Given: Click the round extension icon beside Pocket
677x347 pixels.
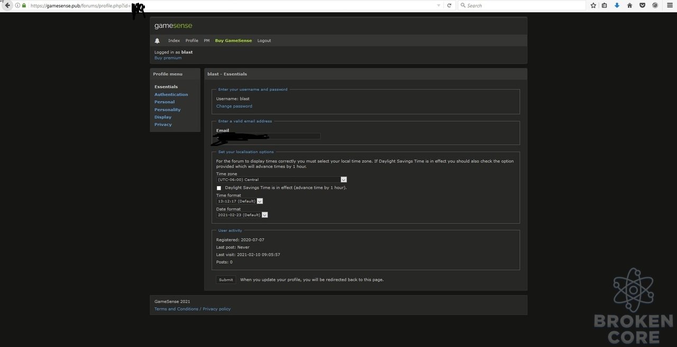Looking at the screenshot, I should click(x=655, y=5).
